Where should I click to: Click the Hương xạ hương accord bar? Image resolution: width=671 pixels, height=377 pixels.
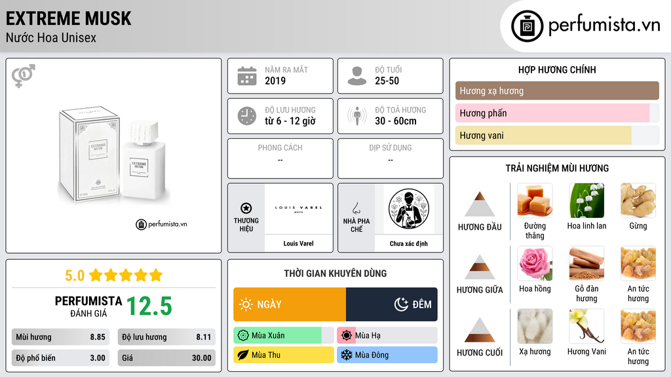(x=557, y=90)
